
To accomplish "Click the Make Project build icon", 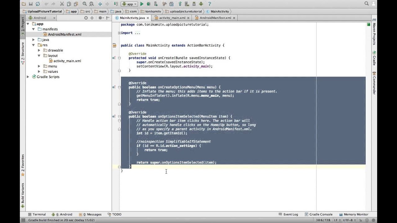I will [x=116, y=4].
